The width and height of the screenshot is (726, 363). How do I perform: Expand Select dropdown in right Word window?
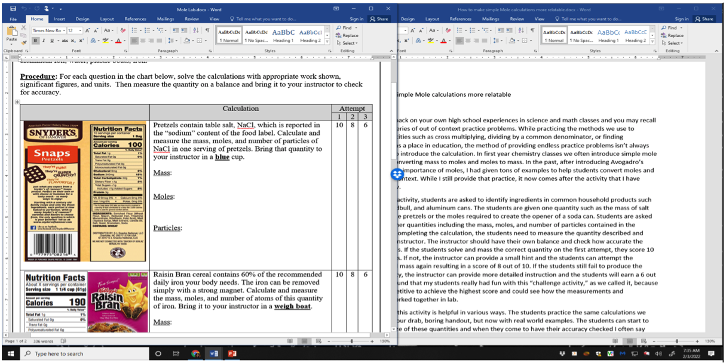[x=674, y=43]
